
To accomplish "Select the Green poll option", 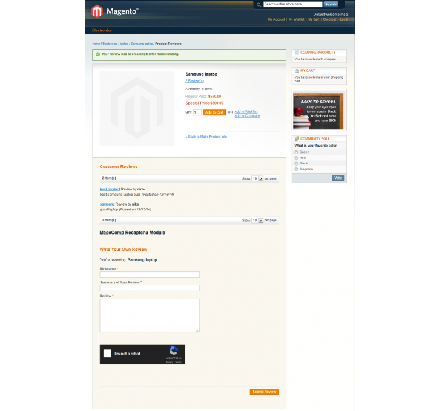I will coord(296,152).
